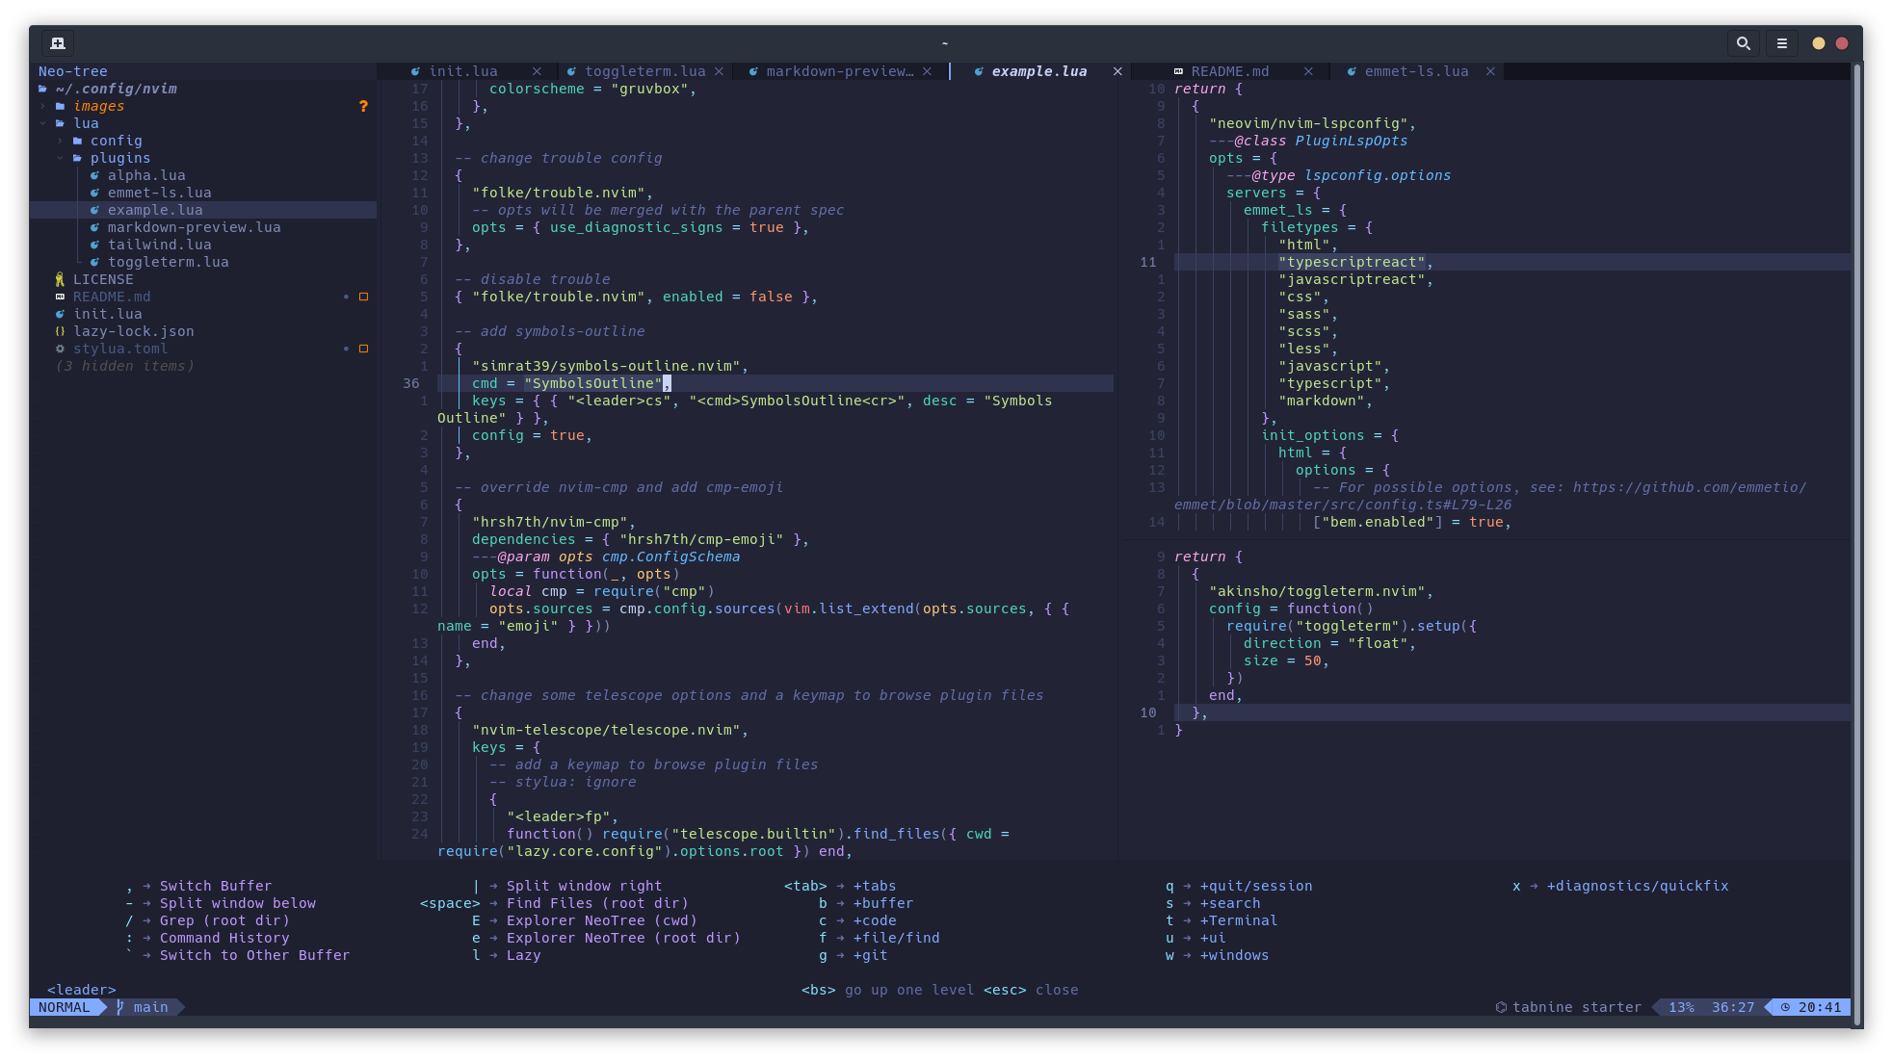Click the '+diagnostics/quickfix' which-key group
The width and height of the screenshot is (1892, 1061).
[x=1637, y=886]
